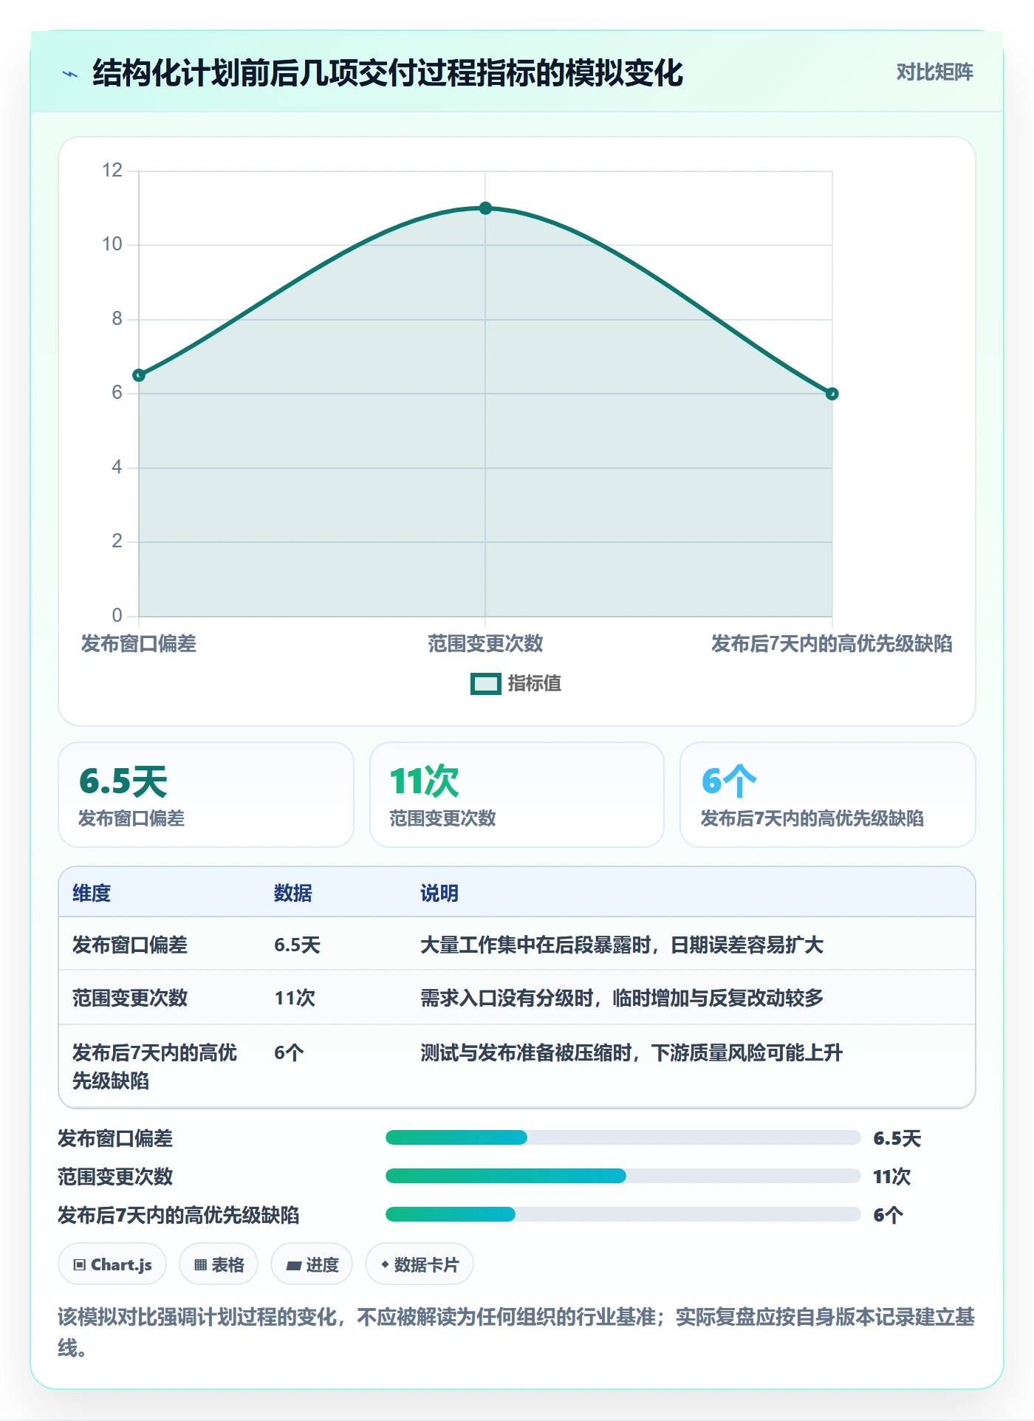This screenshot has width=1034, height=1421.
Task: Click the 6.5天 value after the progress bar
Action: click(897, 1138)
